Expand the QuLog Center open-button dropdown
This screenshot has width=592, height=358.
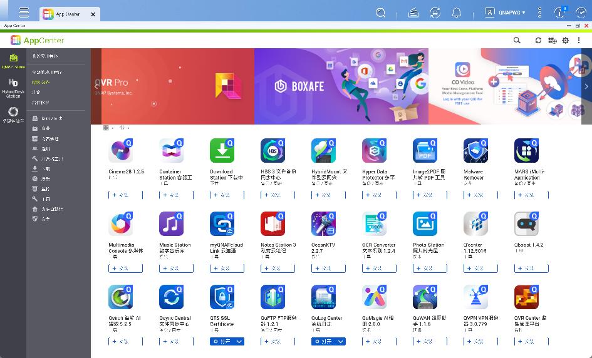(x=341, y=341)
